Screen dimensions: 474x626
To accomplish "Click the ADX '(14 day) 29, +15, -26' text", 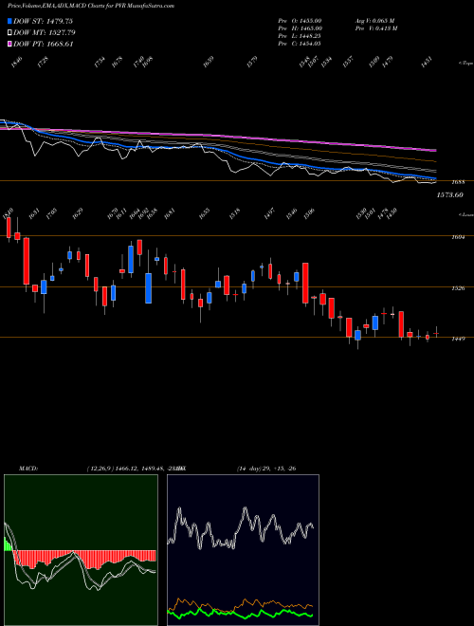I will tap(266, 469).
